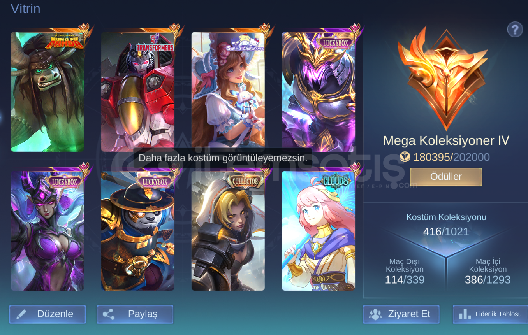Open Liderlik Tablosu leaderboard

pyautogui.click(x=490, y=314)
